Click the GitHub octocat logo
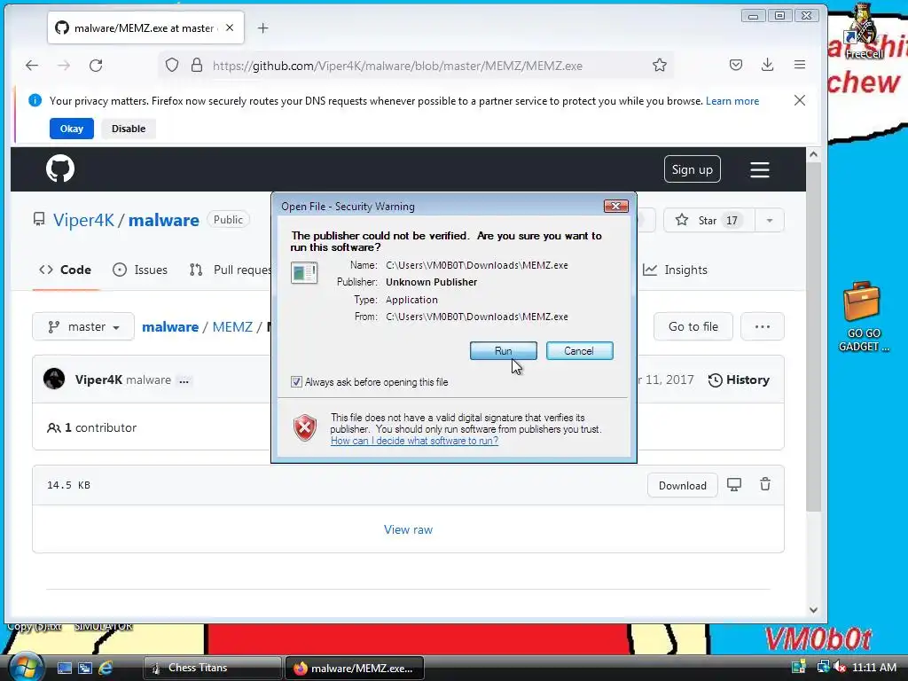 (x=60, y=168)
